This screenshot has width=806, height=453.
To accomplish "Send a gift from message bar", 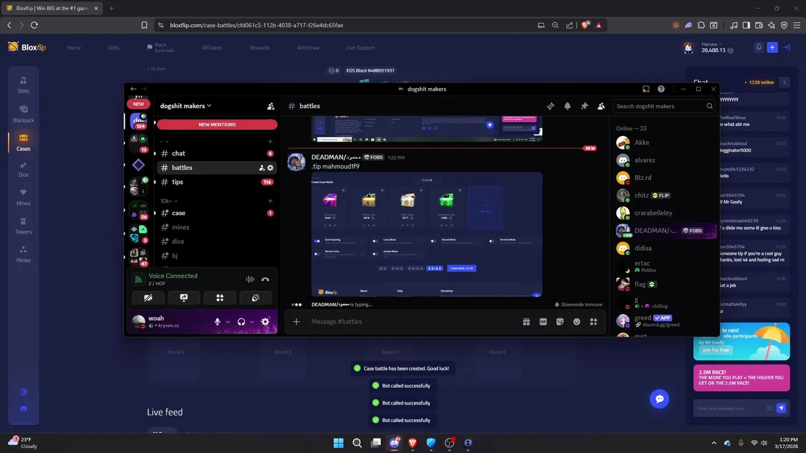I will [526, 322].
